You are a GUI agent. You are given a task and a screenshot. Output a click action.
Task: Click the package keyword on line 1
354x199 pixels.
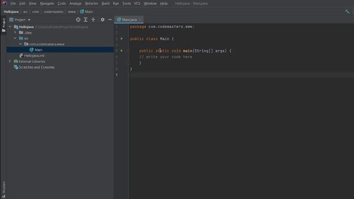[138, 27]
